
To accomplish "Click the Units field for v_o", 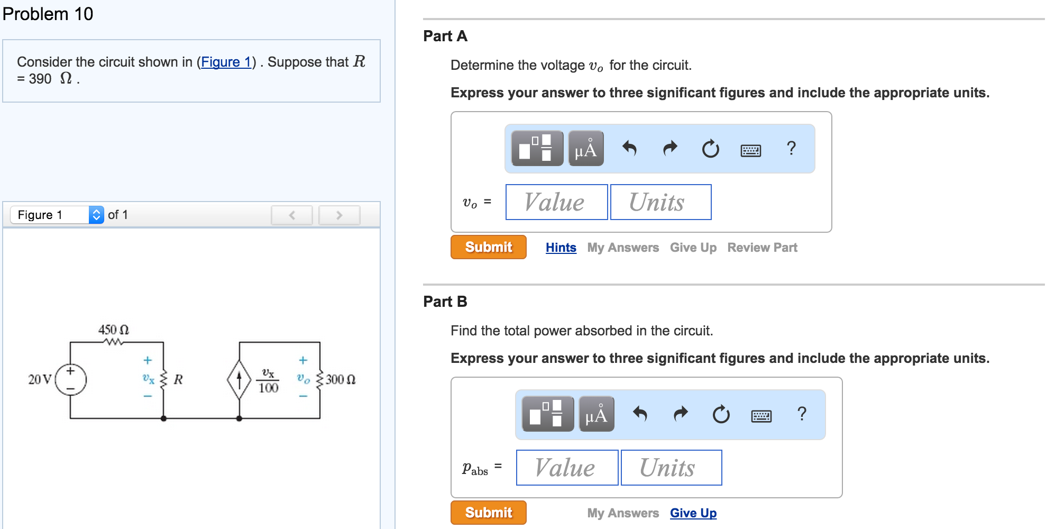I will click(661, 202).
